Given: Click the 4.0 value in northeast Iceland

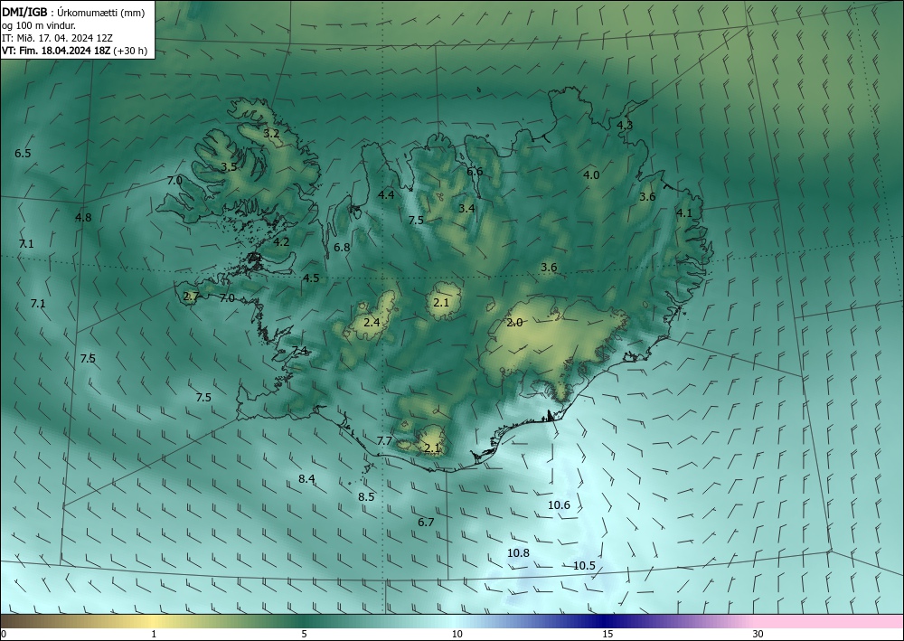Looking at the screenshot, I should tap(591, 175).
